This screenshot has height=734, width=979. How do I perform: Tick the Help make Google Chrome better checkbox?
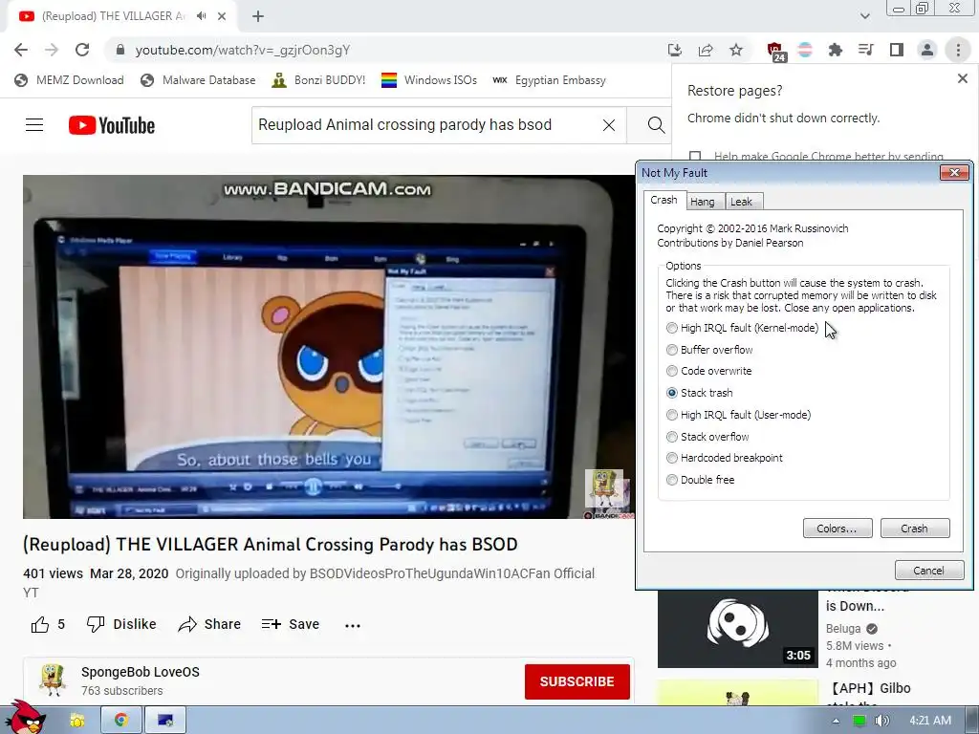pos(695,156)
